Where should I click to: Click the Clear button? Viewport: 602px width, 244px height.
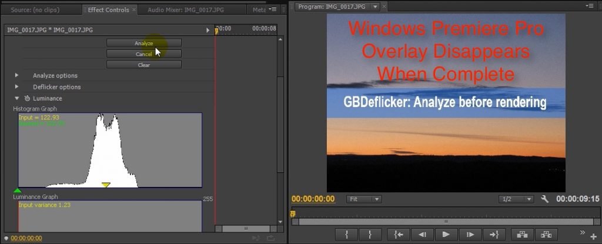coord(144,65)
